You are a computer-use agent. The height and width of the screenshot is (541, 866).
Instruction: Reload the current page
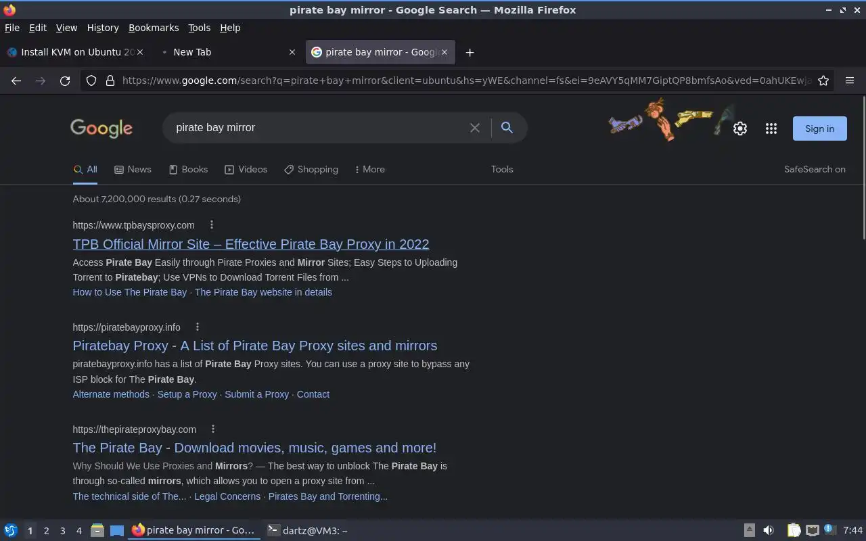[x=65, y=80]
